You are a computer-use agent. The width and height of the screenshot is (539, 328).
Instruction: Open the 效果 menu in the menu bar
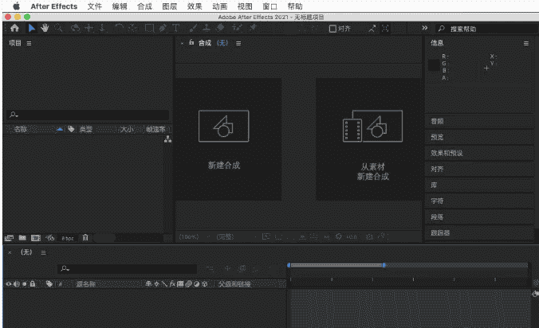[194, 6]
